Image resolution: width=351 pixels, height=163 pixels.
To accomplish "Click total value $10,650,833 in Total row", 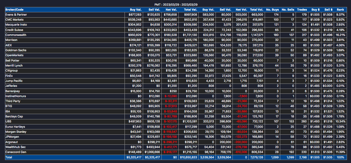I will [189, 157].
